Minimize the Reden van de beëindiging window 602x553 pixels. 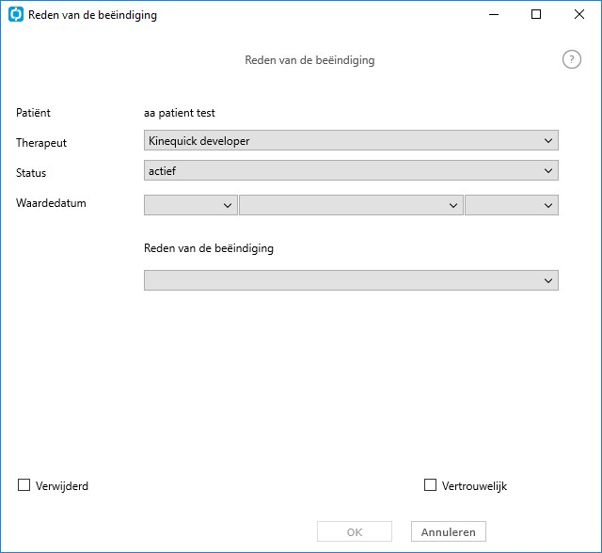(494, 15)
